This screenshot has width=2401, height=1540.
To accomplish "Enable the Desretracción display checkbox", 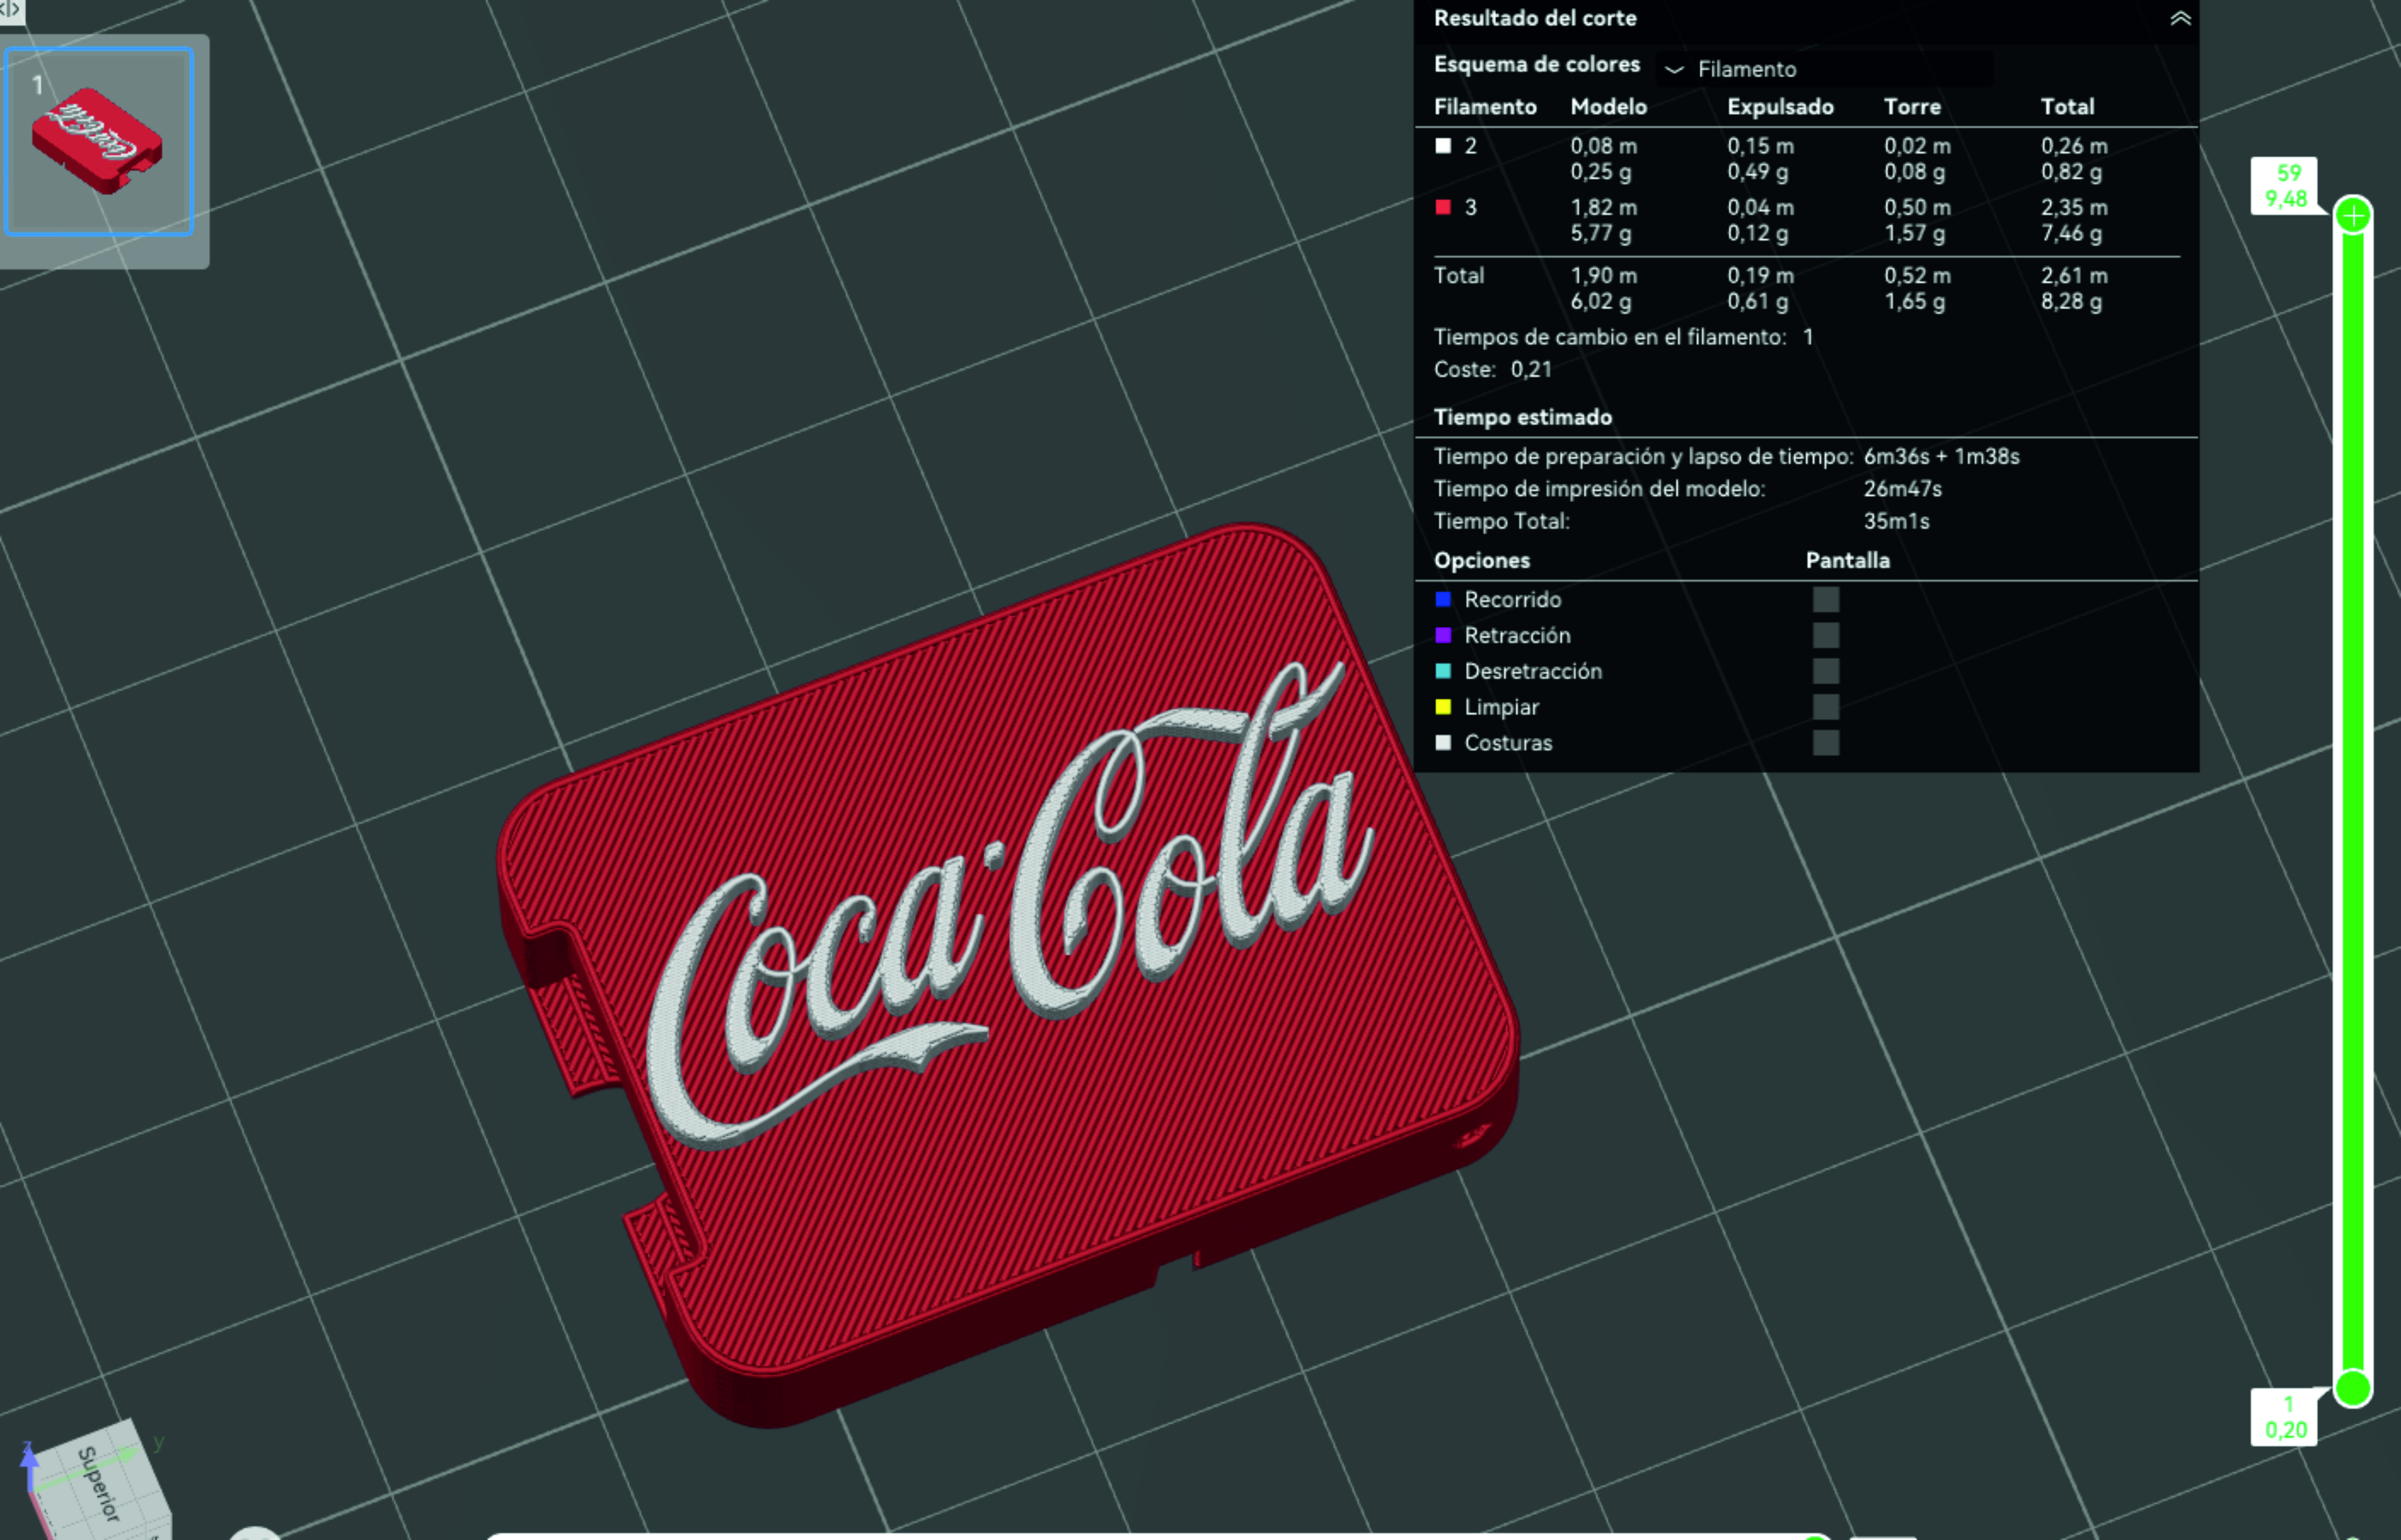I will pyautogui.click(x=1825, y=671).
